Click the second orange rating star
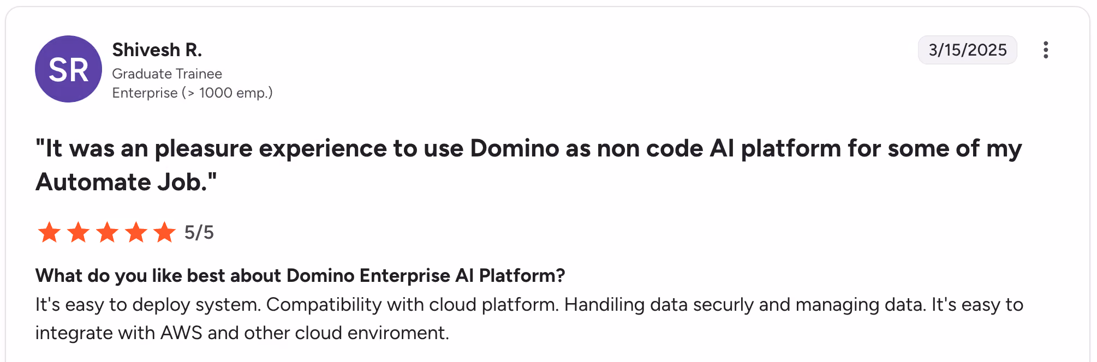Viewport: 1097px width, 362px height. (x=78, y=232)
